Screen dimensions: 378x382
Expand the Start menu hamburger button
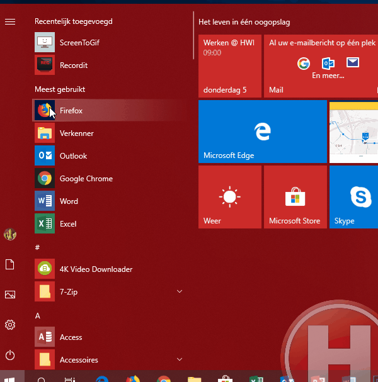[10, 21]
